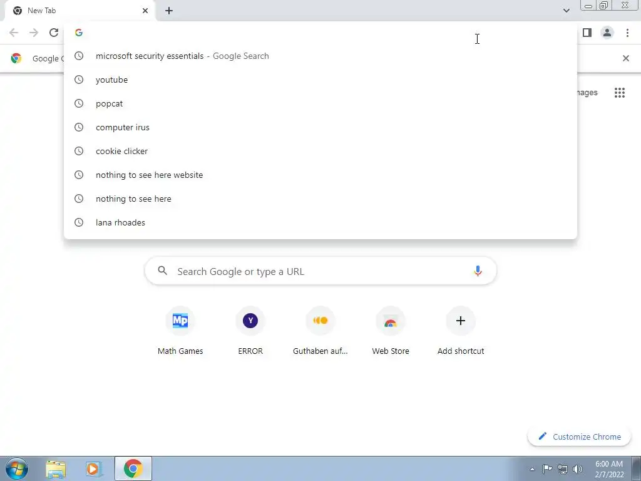The width and height of the screenshot is (641, 481).
Task: Choose the youtube suggestion
Action: (x=320, y=80)
